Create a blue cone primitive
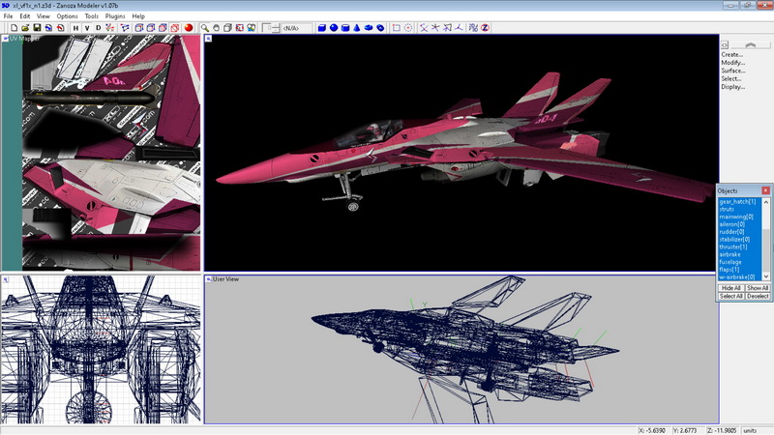Screen dimensions: 774x435 357,28
